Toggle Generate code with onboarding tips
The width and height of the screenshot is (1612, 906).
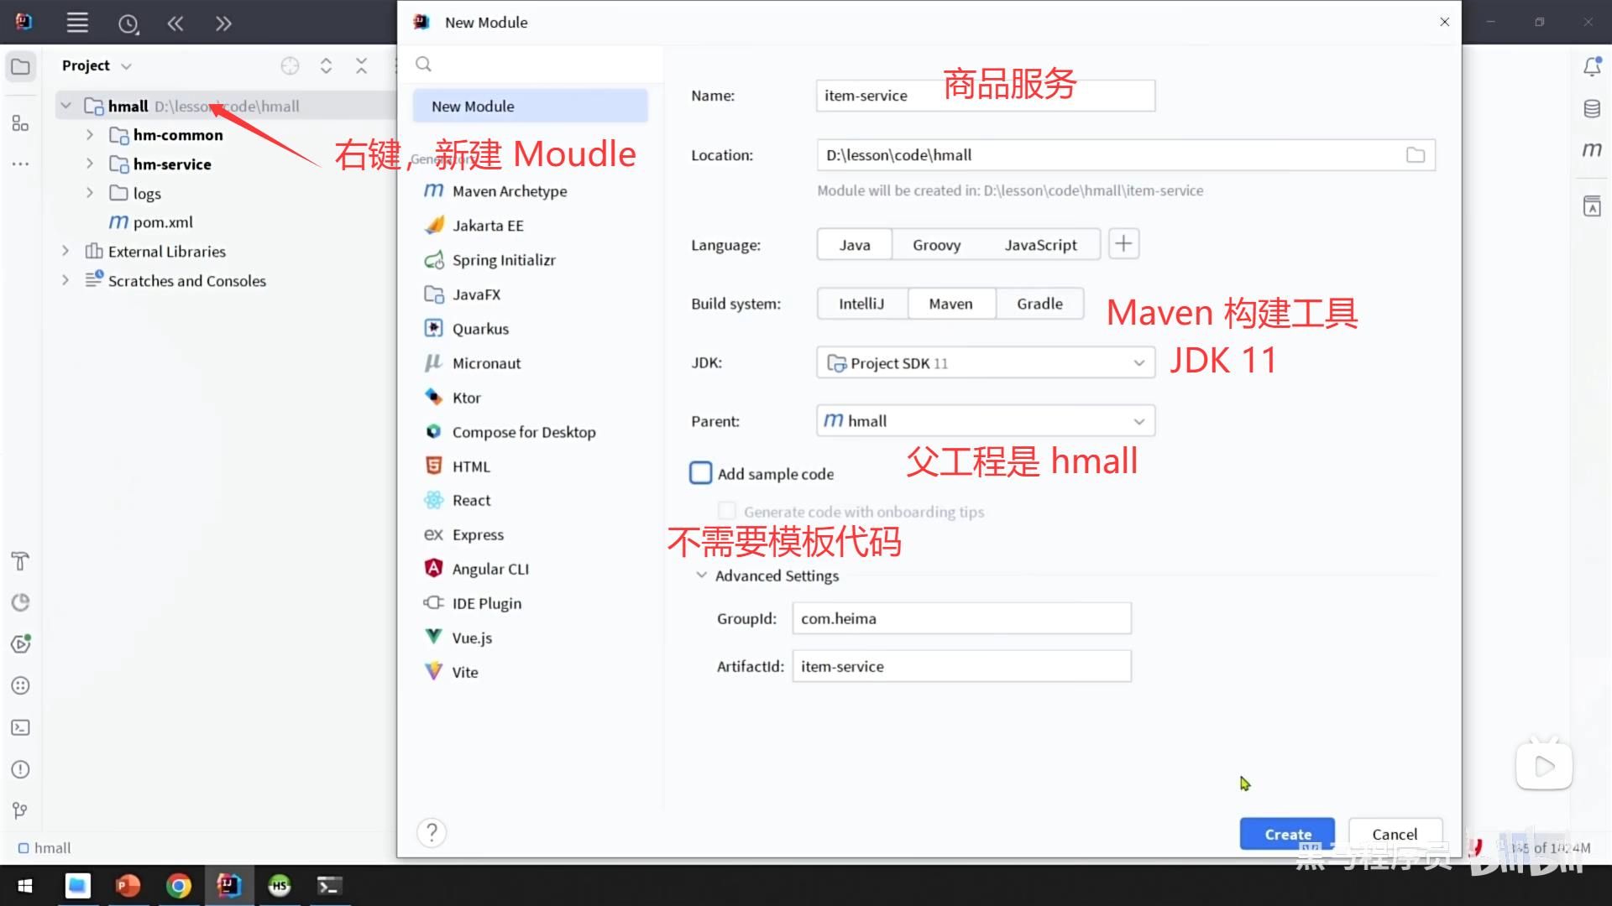(727, 511)
